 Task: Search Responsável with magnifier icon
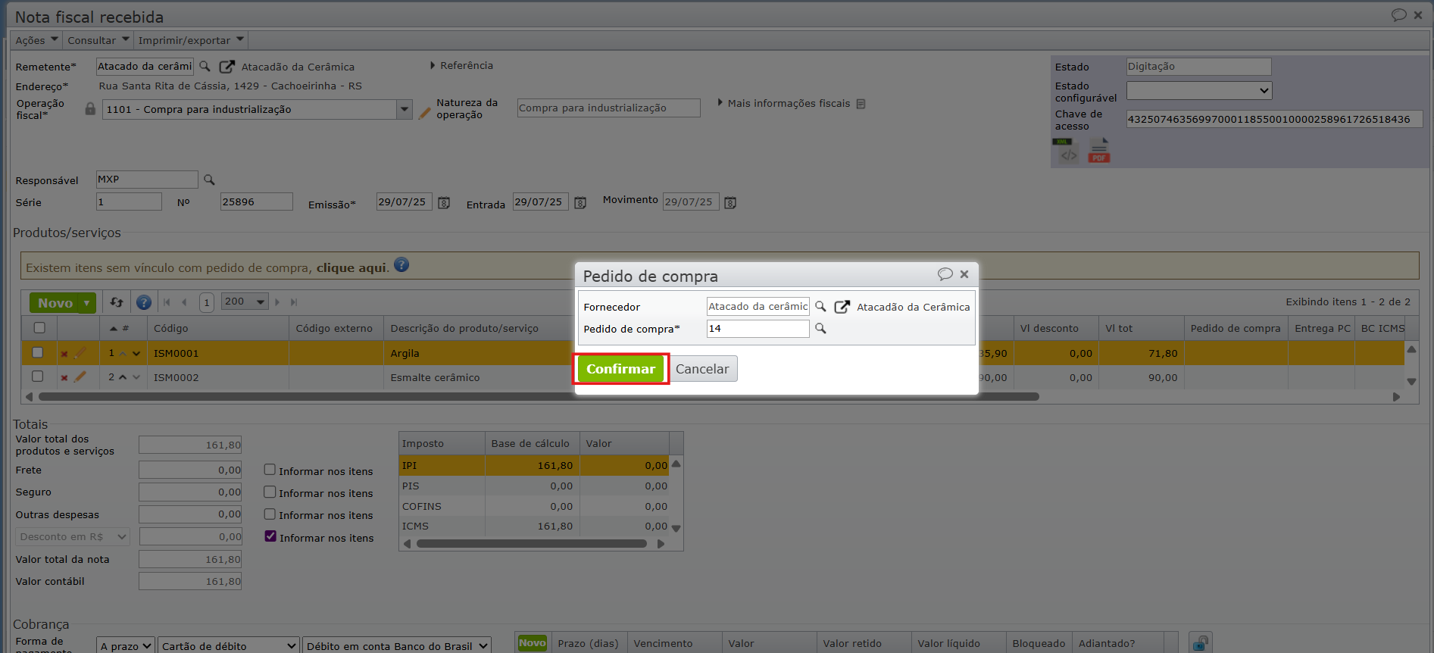209,180
